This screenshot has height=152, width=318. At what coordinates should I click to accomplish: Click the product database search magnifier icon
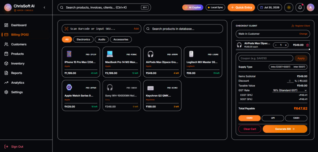[x=148, y=29]
